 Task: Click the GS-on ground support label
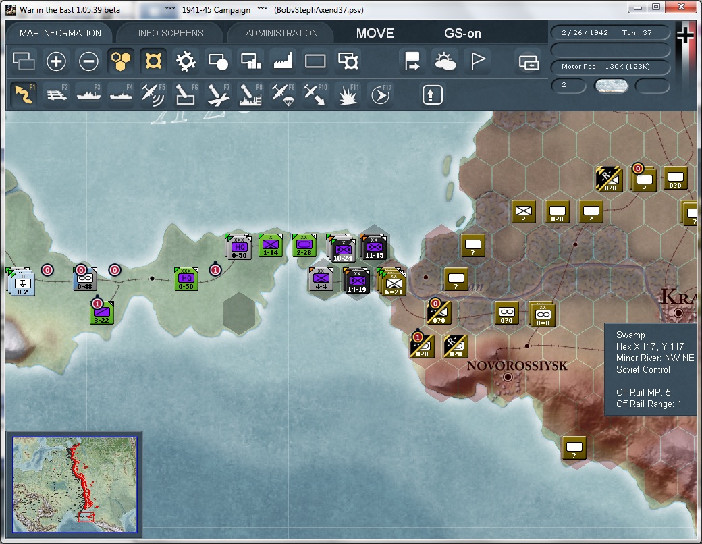[462, 33]
